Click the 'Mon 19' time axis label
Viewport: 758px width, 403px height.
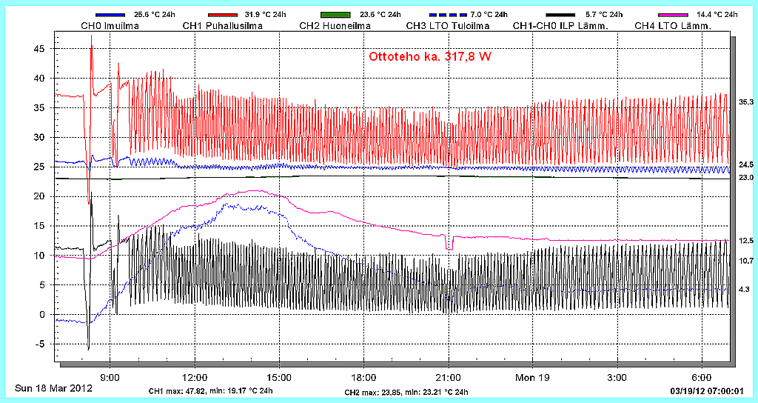click(533, 377)
